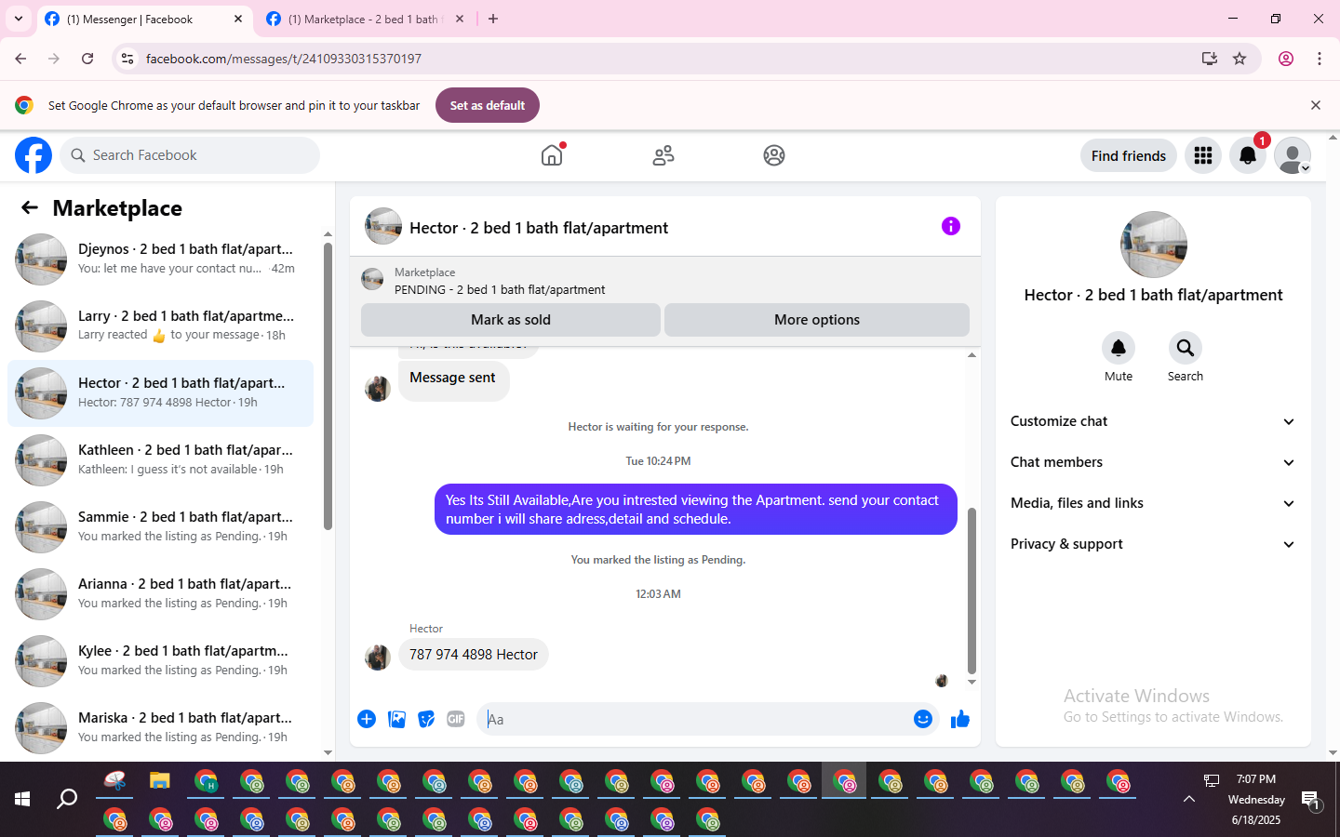Screen dimensions: 1340x837
Task: Open the Facebook menu grid icon
Action: point(1203,155)
